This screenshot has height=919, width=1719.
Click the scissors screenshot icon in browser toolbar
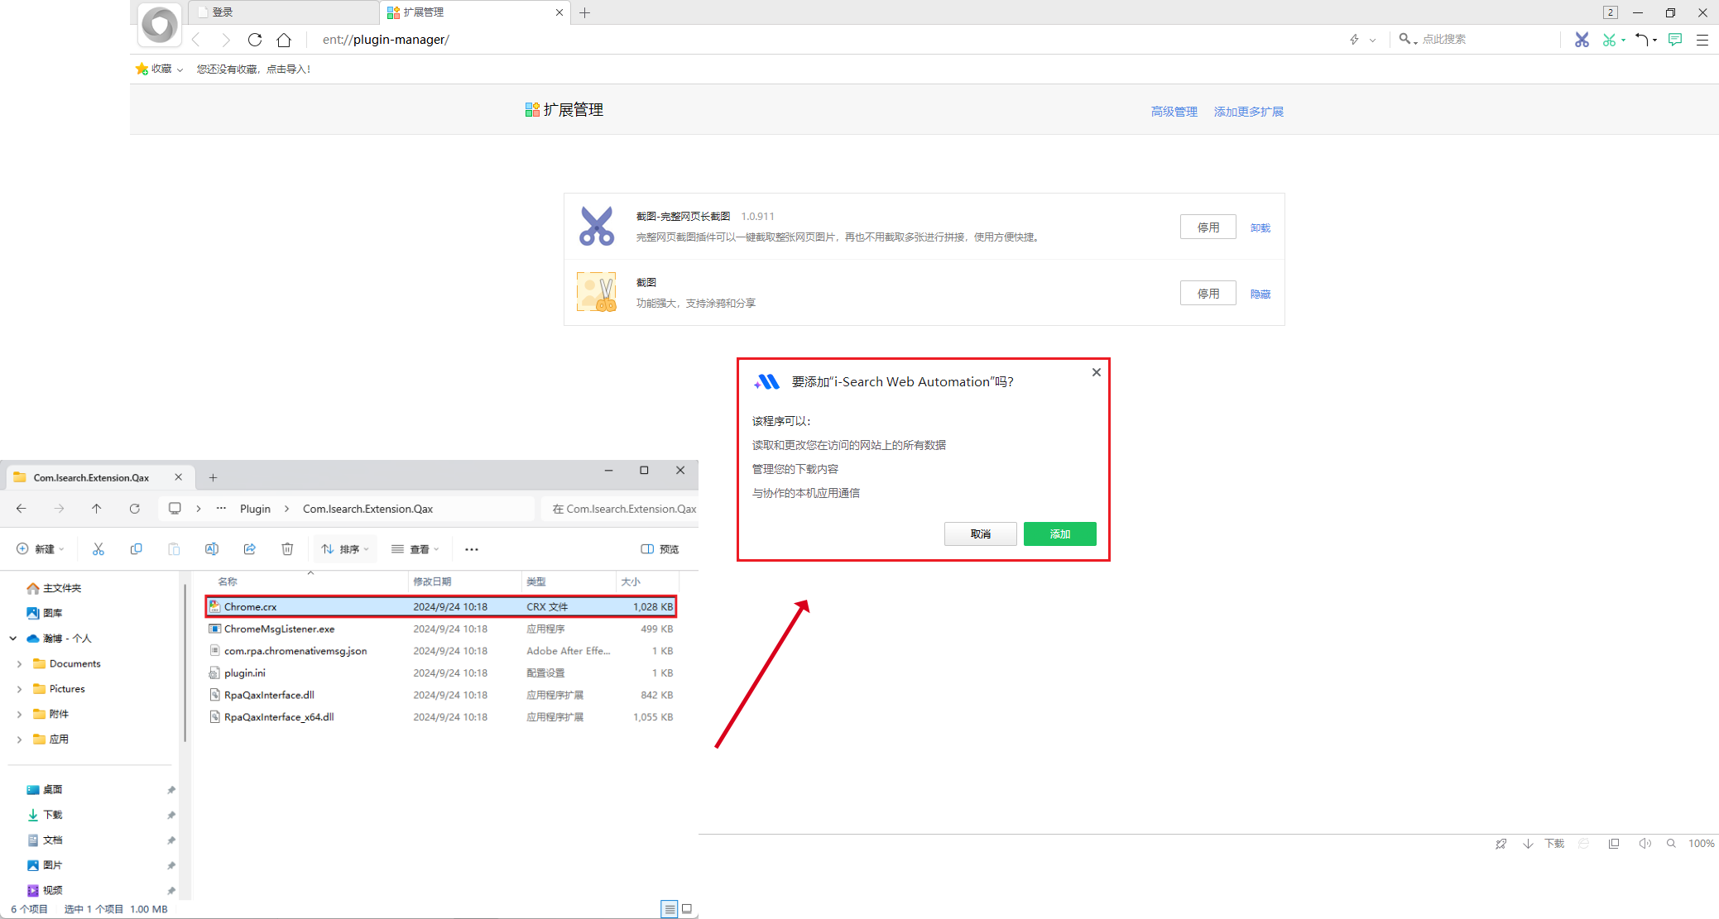click(1581, 40)
